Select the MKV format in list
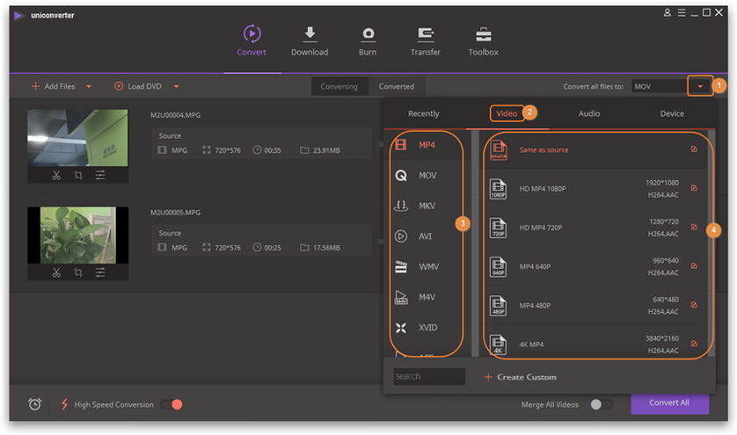This screenshot has height=435, width=737. [427, 206]
